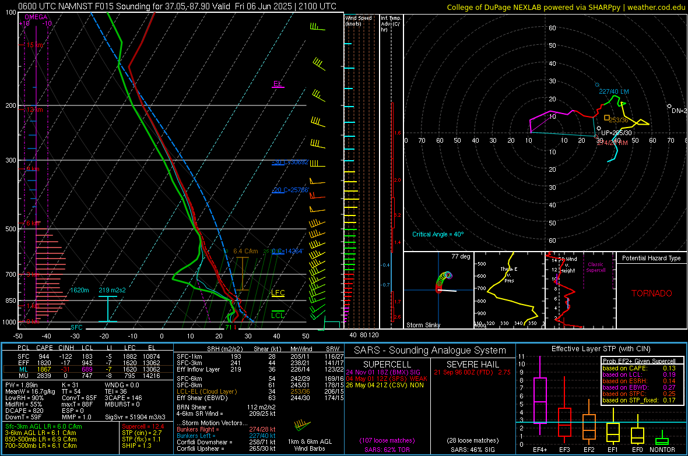Click the OMEGA label on the skew-T
Viewport: 688px width, 456px height.
pos(36,17)
